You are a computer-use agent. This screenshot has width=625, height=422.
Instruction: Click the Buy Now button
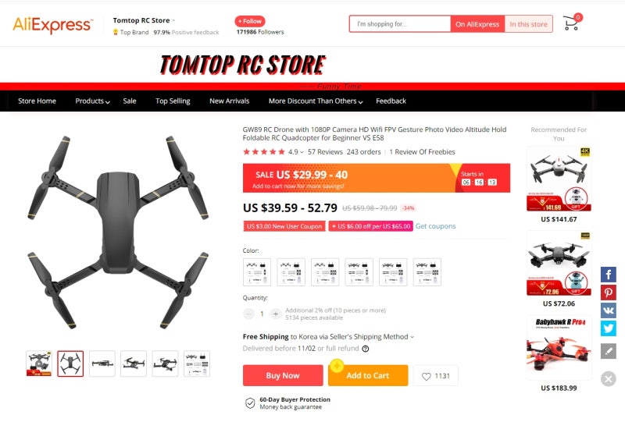pos(283,375)
